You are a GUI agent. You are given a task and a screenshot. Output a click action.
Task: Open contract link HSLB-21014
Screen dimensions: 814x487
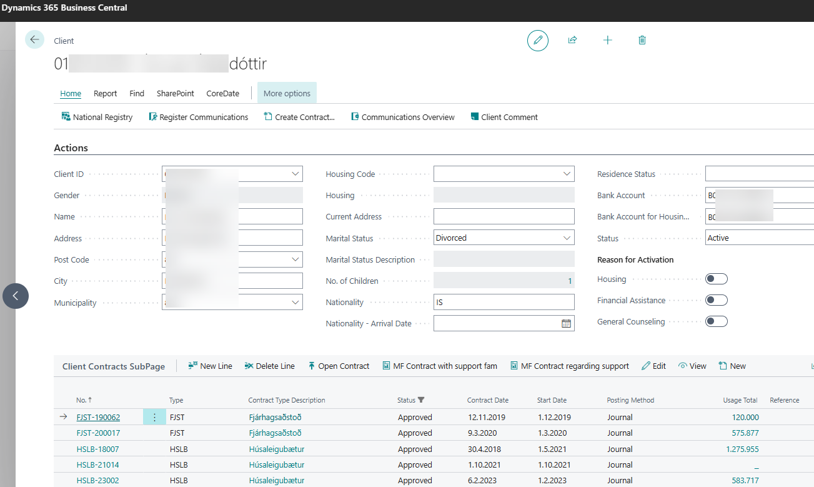pyautogui.click(x=97, y=465)
